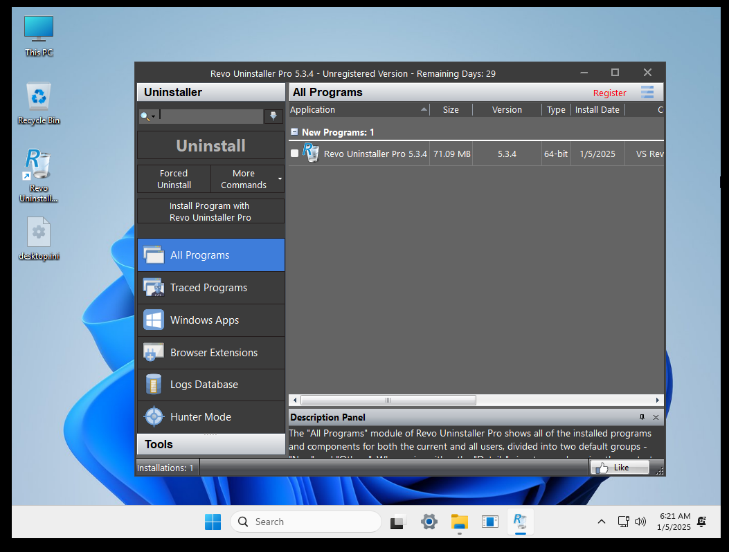Open the network icon in system tray
The height and width of the screenshot is (552, 729).
624,522
